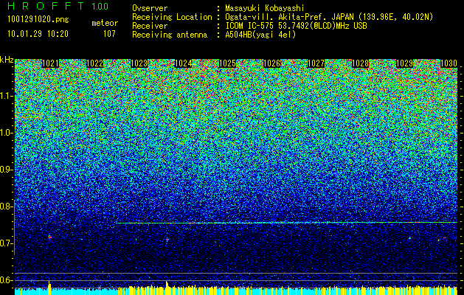Click the power spike below 1024
The width and height of the screenshot is (464, 295).
coord(167,288)
